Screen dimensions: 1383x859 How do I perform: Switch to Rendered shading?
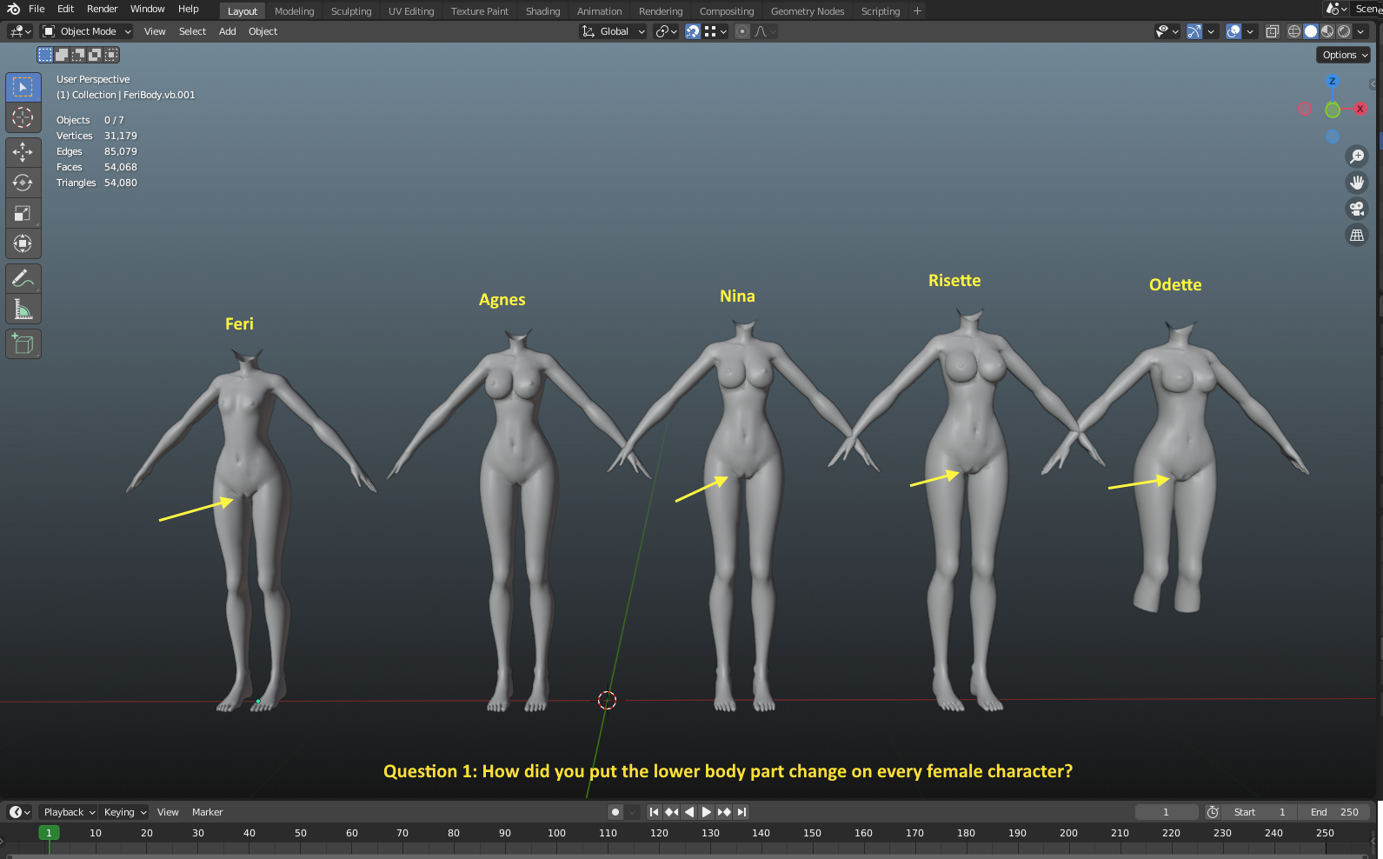coord(1344,31)
